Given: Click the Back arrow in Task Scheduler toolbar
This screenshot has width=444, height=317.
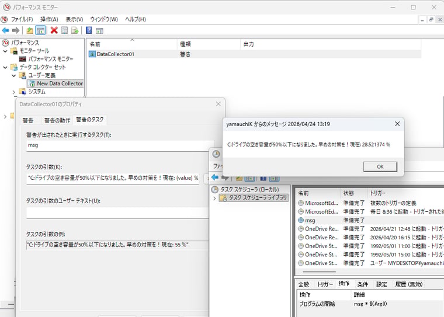Looking at the screenshot, I should [x=215, y=177].
